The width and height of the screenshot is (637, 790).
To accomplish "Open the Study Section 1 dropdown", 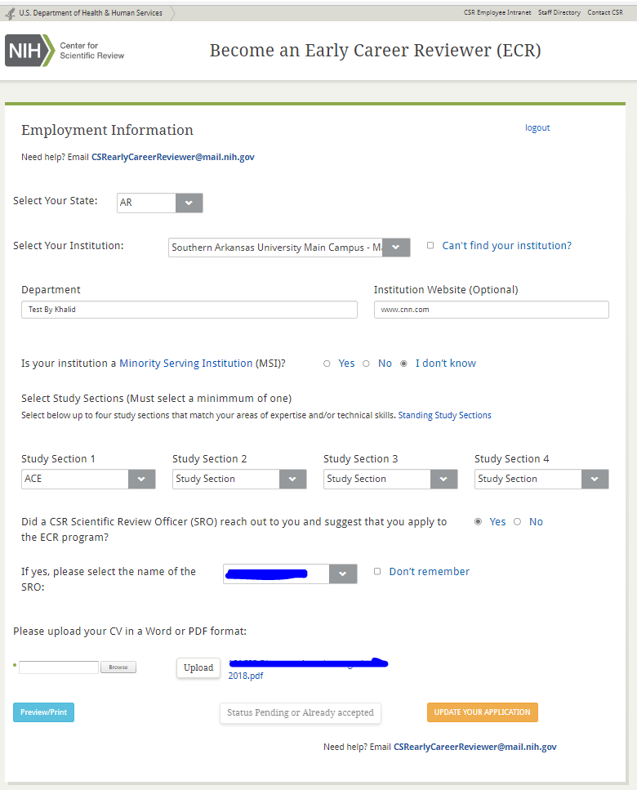I will pyautogui.click(x=141, y=479).
